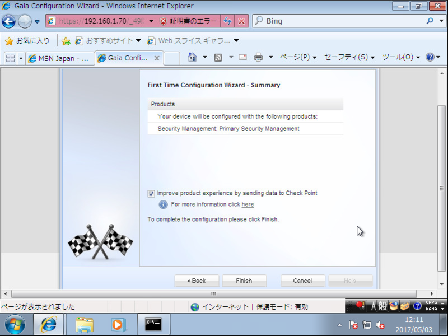Click the Products section header
The image size is (448, 336).
coord(245,104)
